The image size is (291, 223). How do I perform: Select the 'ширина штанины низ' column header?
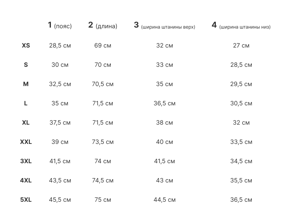[241, 26]
